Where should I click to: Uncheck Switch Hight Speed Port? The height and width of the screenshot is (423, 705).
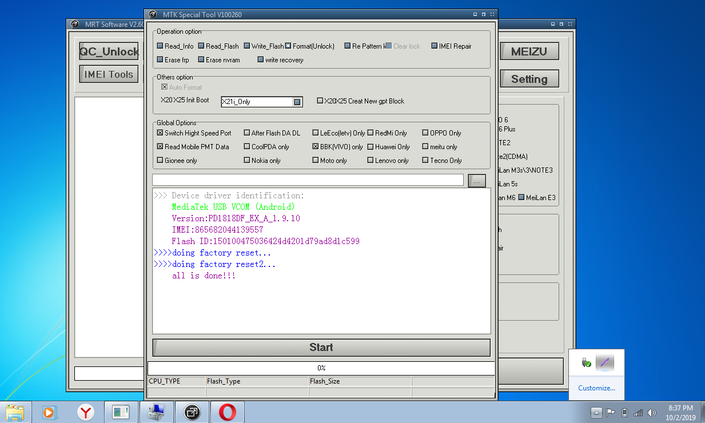[160, 133]
